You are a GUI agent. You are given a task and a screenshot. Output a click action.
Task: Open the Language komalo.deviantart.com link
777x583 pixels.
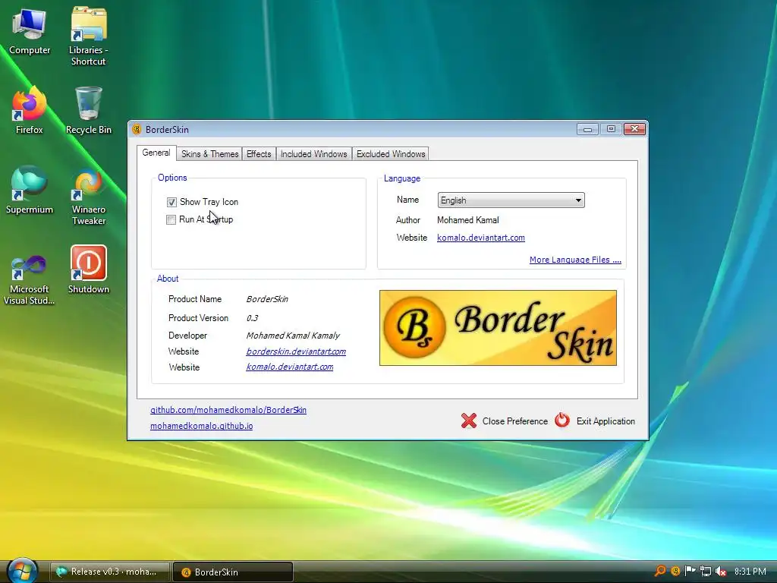pyautogui.click(x=480, y=238)
